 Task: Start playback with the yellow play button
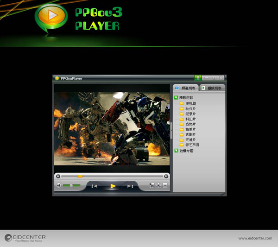tap(113, 186)
